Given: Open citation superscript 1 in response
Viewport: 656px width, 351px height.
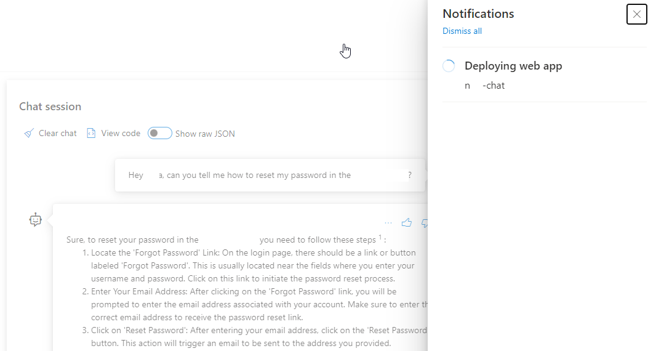Looking at the screenshot, I should click(x=380, y=238).
